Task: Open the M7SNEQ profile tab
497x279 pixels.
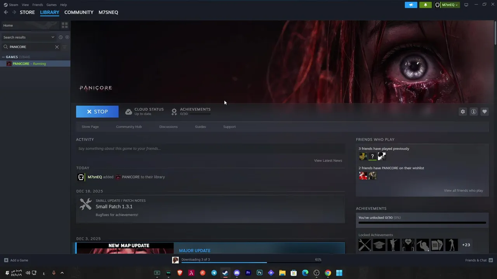Action: point(108,12)
